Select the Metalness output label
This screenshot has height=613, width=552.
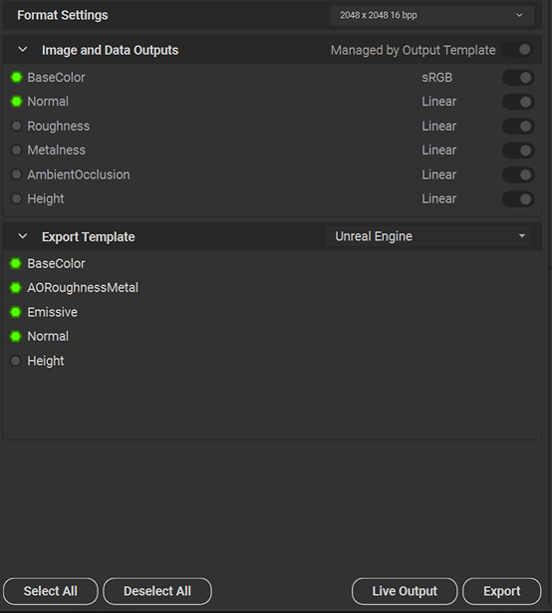[56, 151]
